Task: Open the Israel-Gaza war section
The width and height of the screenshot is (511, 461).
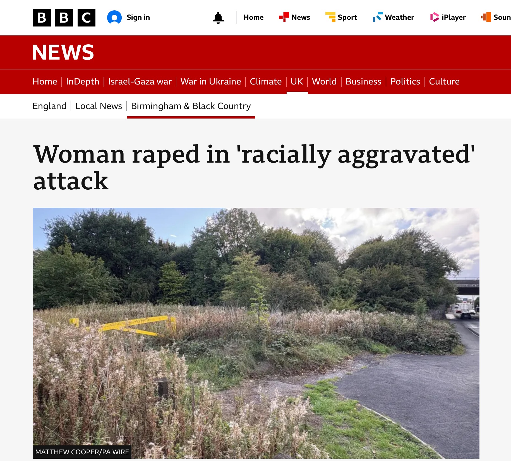Action: pyautogui.click(x=140, y=81)
